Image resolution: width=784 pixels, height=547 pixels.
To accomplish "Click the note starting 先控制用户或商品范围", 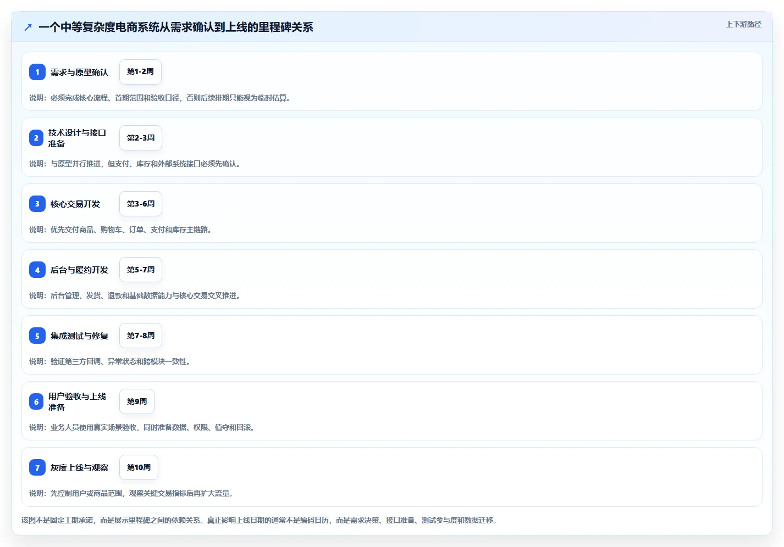I will pyautogui.click(x=132, y=493).
